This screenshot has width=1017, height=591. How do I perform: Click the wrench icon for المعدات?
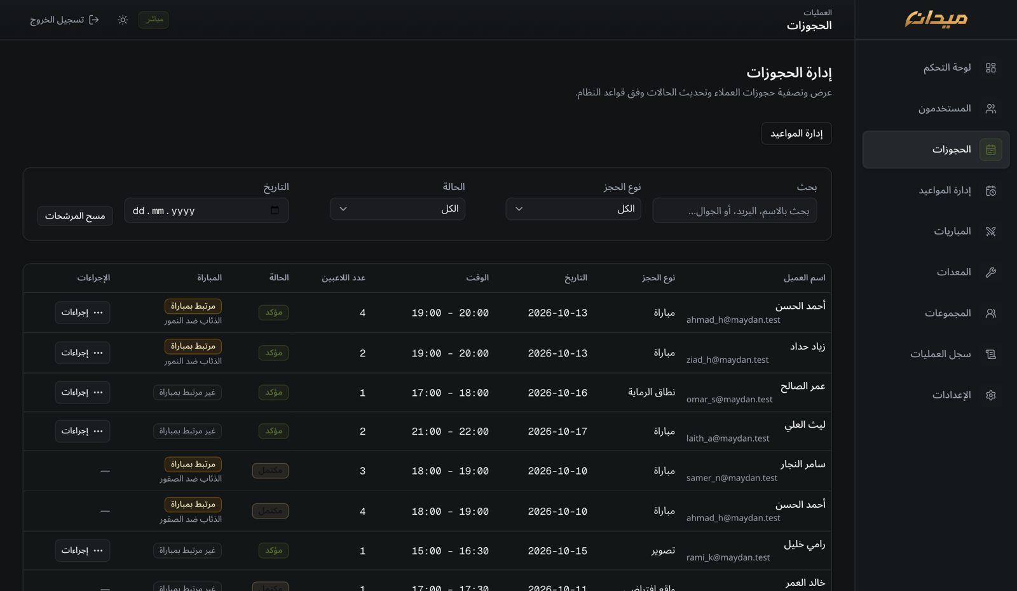click(x=990, y=272)
